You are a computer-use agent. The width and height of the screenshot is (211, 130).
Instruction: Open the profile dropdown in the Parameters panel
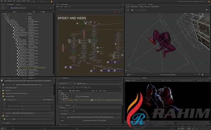click(x=68, y=87)
